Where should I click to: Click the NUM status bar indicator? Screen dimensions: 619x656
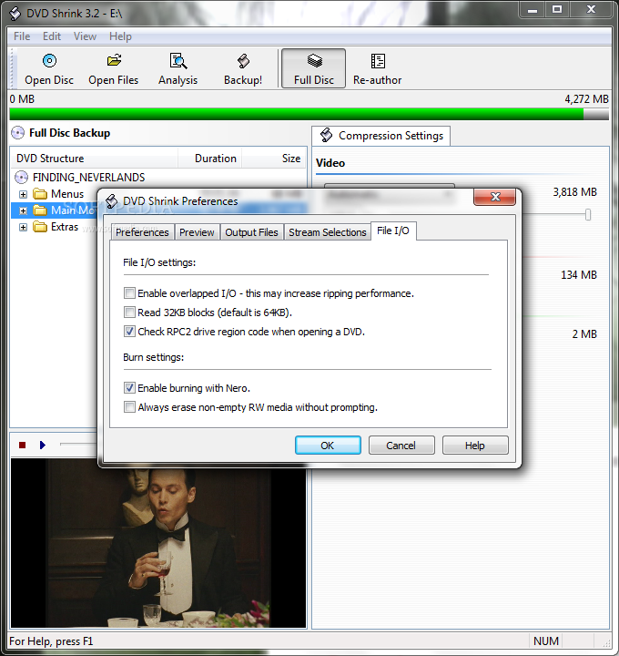(x=546, y=641)
